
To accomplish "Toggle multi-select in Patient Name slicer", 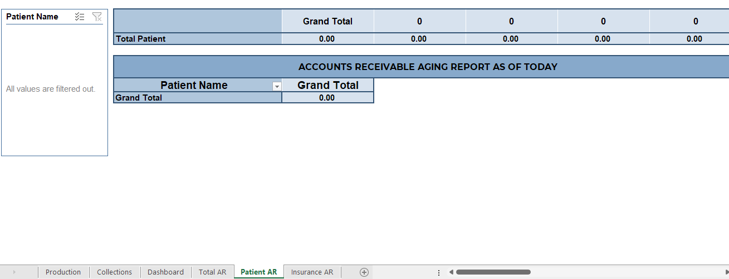I will click(80, 17).
